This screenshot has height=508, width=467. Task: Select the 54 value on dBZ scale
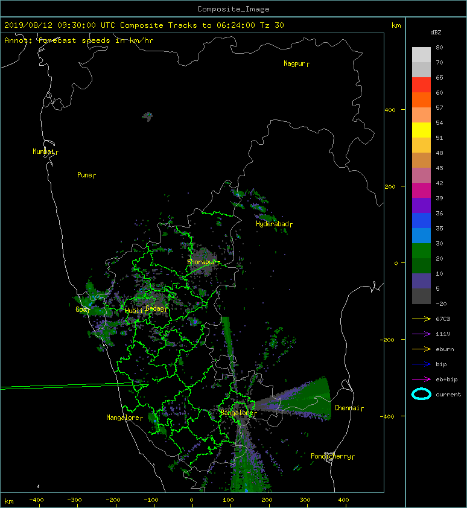tap(439, 123)
